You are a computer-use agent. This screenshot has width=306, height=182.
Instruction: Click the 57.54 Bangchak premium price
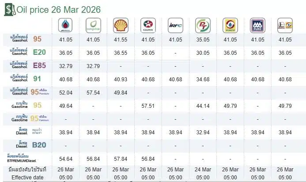point(93,92)
